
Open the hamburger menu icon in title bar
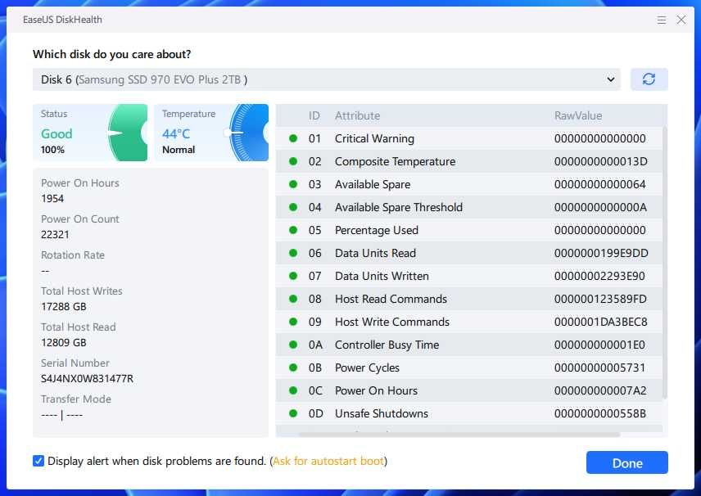click(x=661, y=20)
